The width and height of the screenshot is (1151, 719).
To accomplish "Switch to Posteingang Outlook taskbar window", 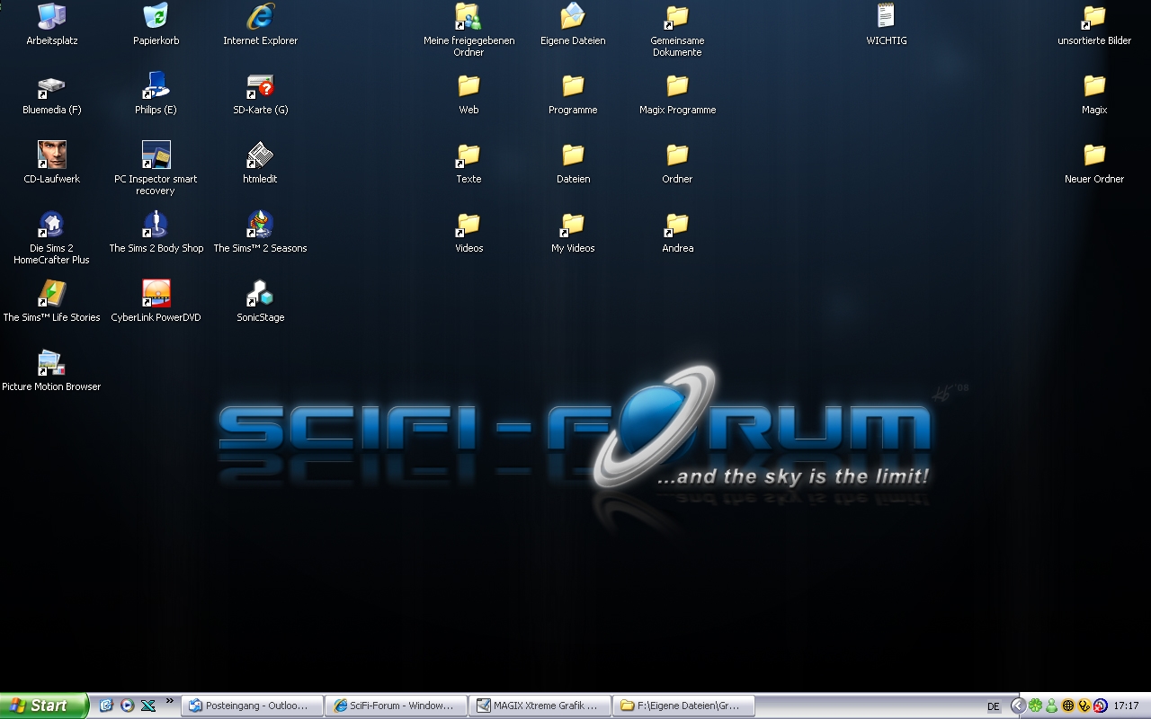I will pos(252,706).
